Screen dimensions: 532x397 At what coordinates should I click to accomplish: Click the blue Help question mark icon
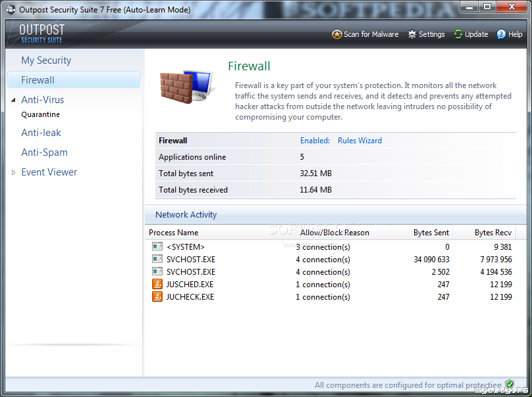coord(501,34)
